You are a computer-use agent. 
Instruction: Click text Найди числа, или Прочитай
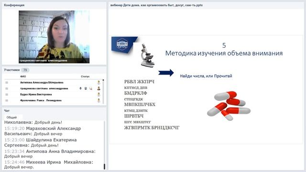[206, 76]
